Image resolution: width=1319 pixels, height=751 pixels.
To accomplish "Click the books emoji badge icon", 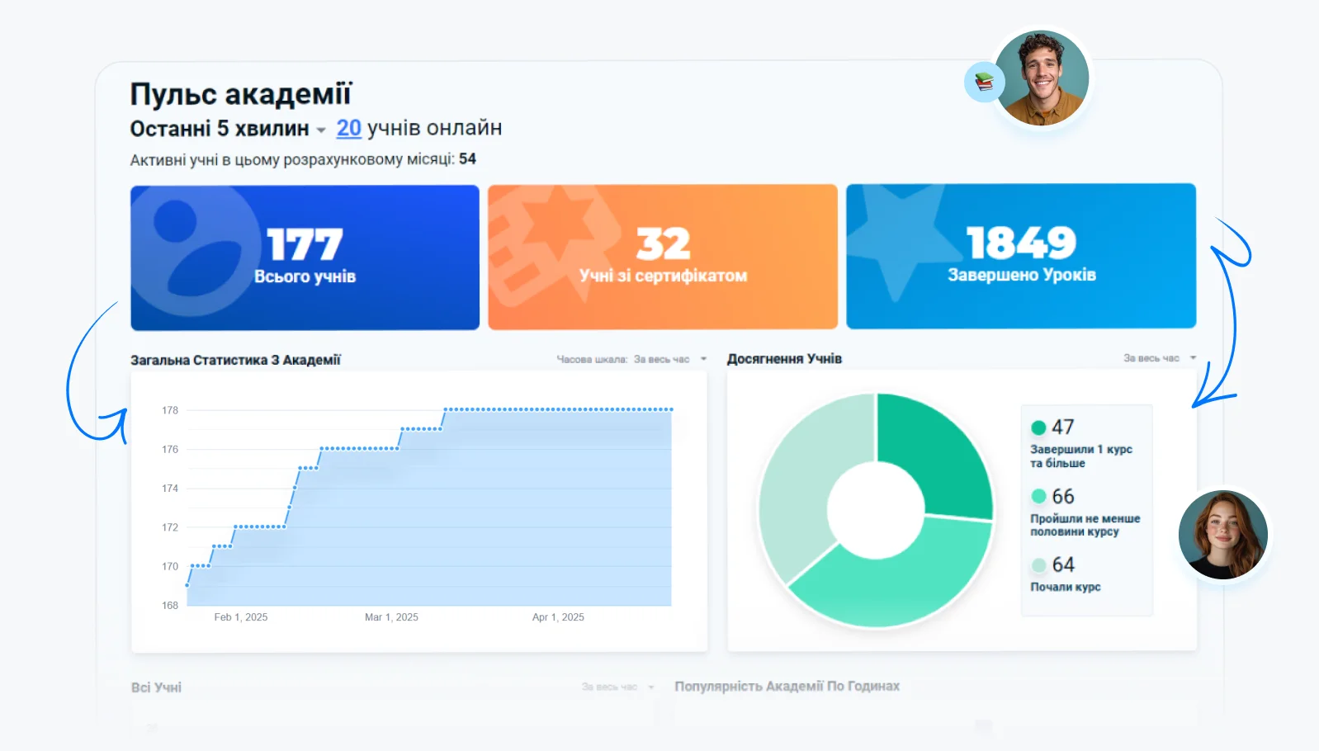I will coord(984,82).
